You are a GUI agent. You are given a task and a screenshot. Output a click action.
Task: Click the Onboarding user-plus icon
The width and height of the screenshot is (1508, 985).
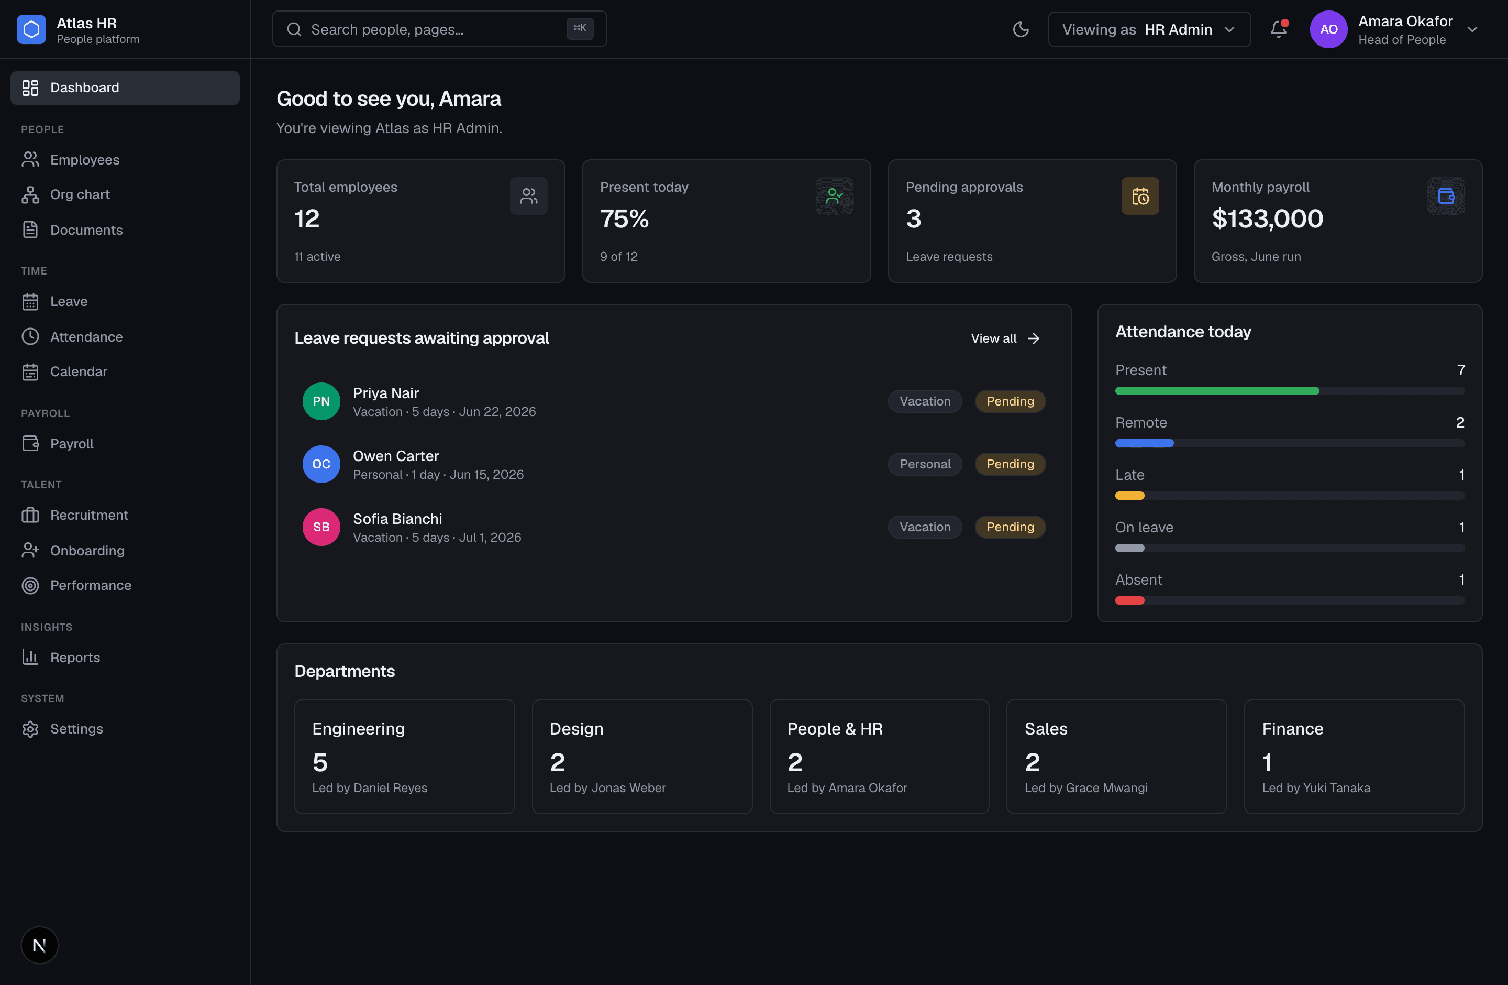[30, 550]
